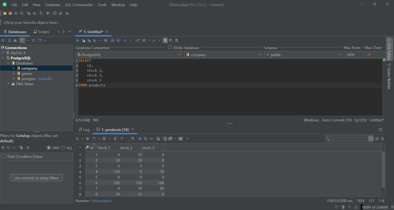Click the result grid vertical scrollbar
This screenshot has height=210, width=394.
[x=383, y=170]
